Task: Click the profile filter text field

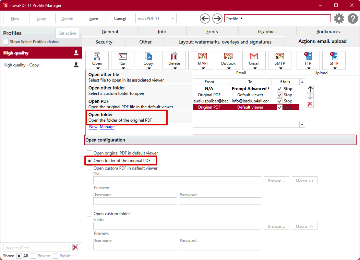Action: pos(36,248)
